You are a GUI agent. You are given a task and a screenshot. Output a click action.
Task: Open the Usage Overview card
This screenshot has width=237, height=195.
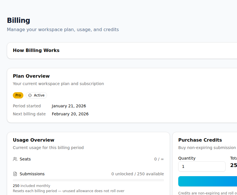(33, 140)
